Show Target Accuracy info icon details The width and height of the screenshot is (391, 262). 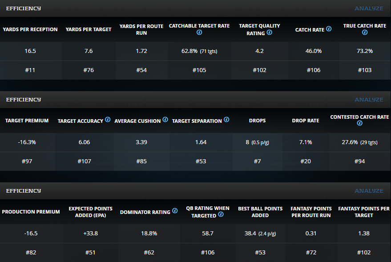coord(107,120)
